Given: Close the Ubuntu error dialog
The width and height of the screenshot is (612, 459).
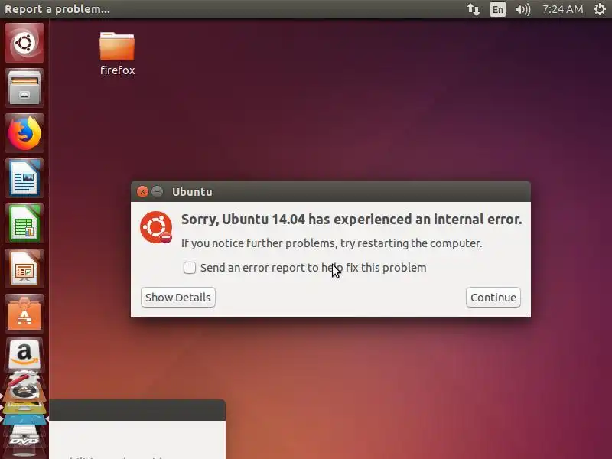Looking at the screenshot, I should click(x=142, y=192).
